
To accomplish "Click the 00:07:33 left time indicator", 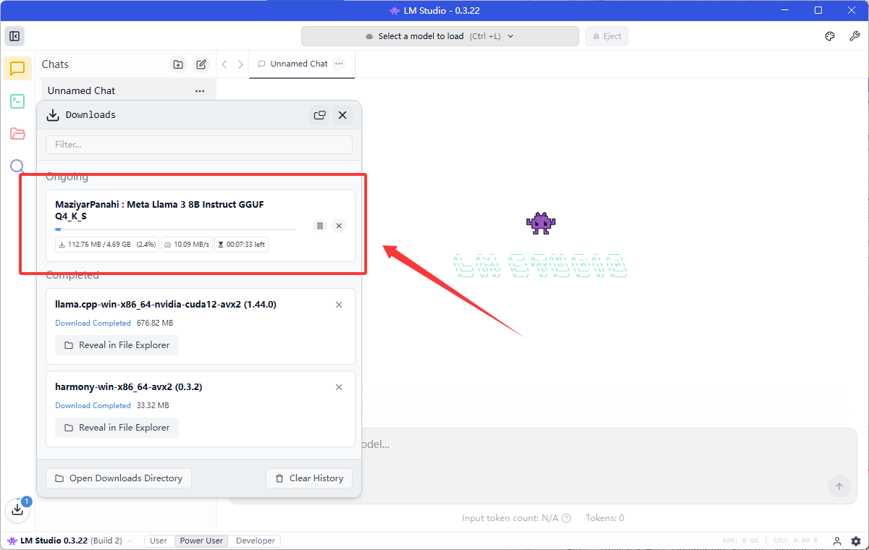I will [241, 245].
